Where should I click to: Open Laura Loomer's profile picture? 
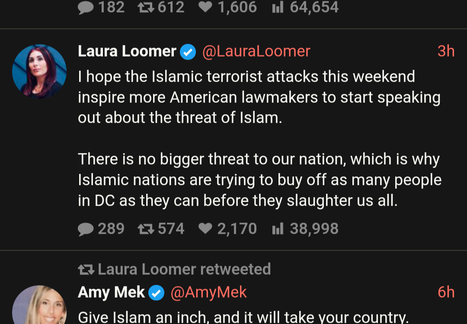pyautogui.click(x=39, y=71)
